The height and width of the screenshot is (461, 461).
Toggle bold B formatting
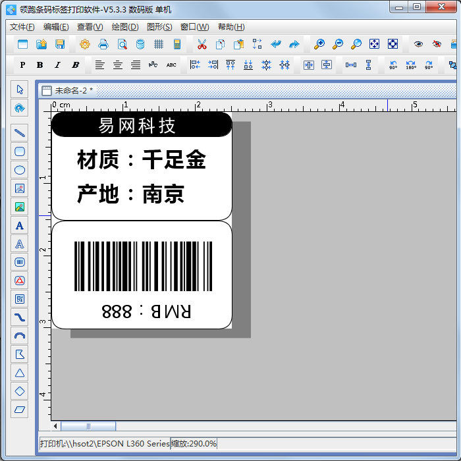pos(40,65)
